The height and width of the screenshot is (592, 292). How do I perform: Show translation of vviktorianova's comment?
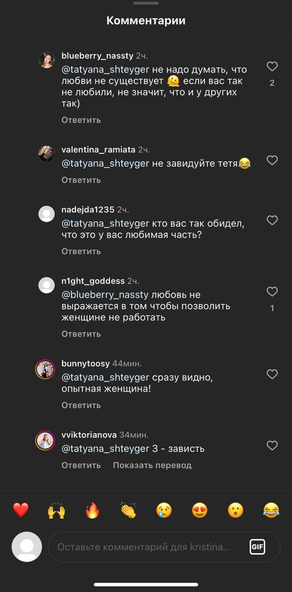(152, 465)
